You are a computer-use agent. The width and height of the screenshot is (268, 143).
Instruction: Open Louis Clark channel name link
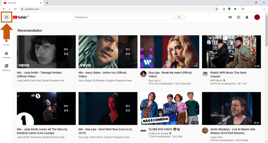coord(216,137)
